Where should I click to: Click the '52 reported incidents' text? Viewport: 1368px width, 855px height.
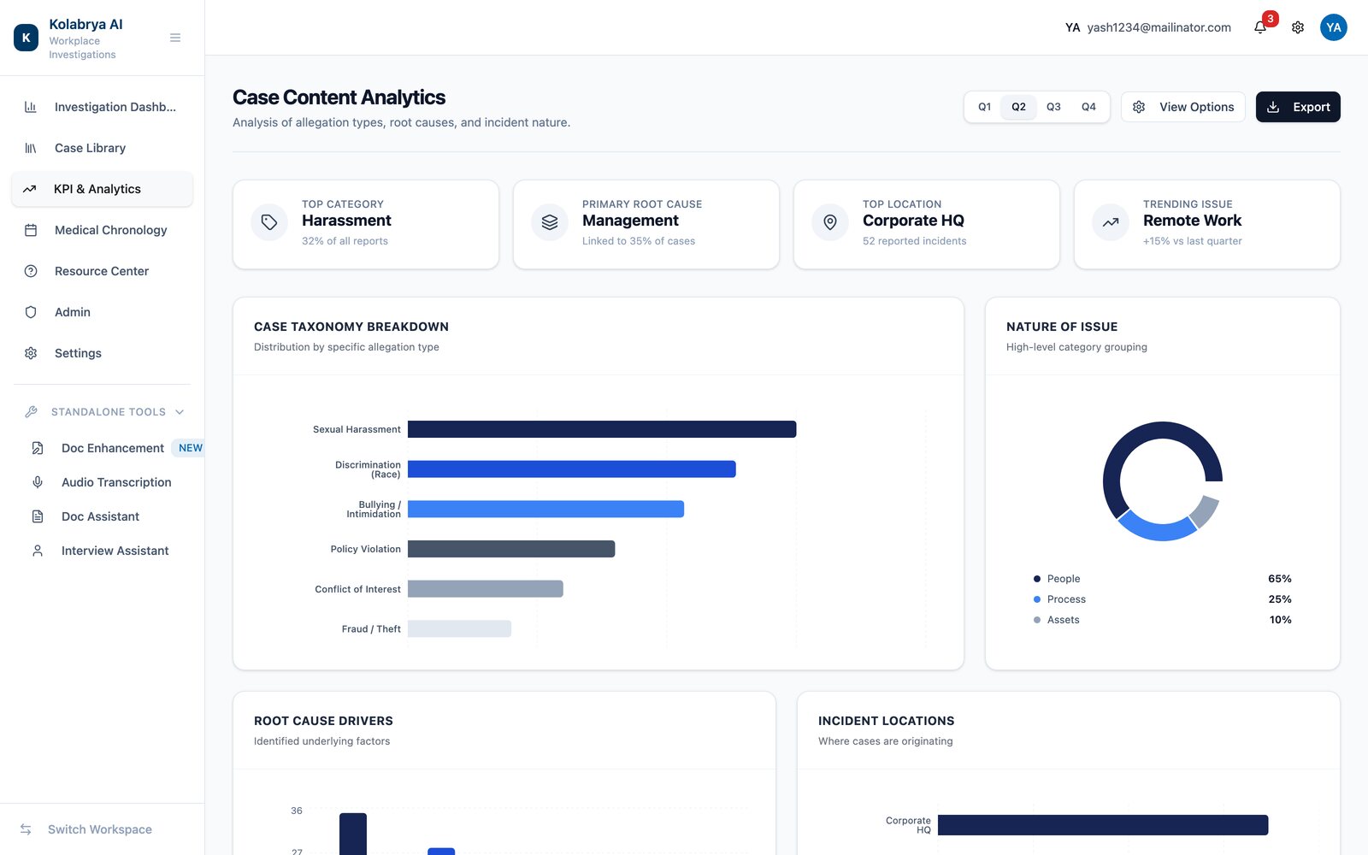click(914, 241)
